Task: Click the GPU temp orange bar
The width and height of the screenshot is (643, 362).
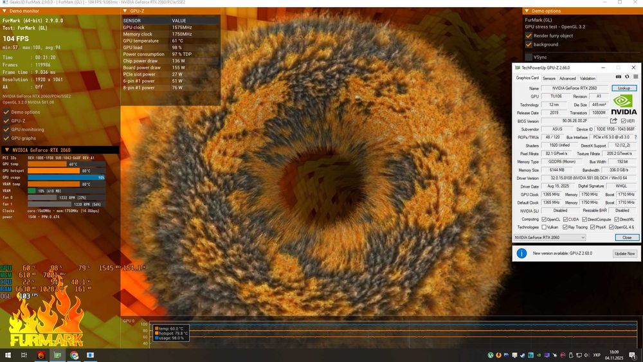Action: (47, 164)
